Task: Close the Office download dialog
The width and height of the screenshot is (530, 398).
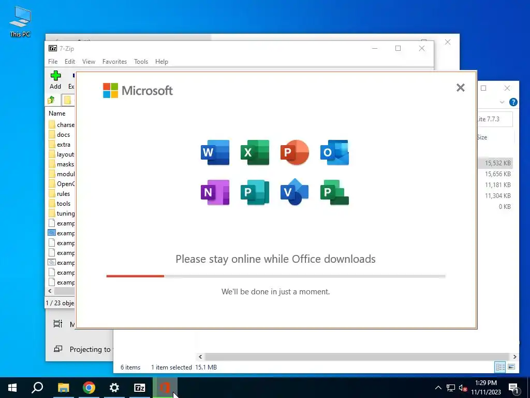Action: point(460,88)
